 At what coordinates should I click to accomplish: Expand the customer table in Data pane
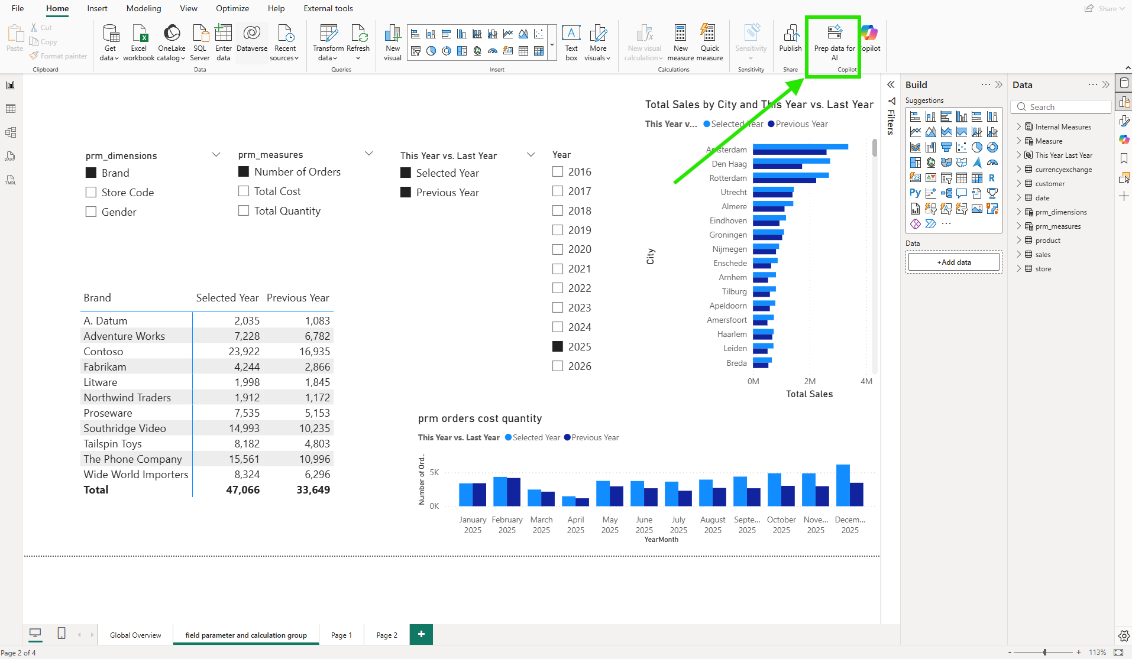(1019, 183)
